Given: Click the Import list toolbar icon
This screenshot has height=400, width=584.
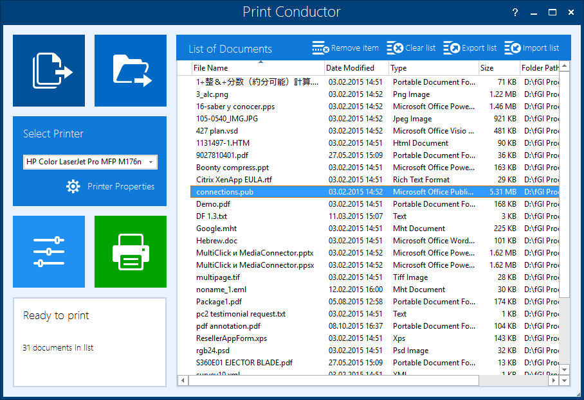Looking at the screenshot, I should pos(513,48).
